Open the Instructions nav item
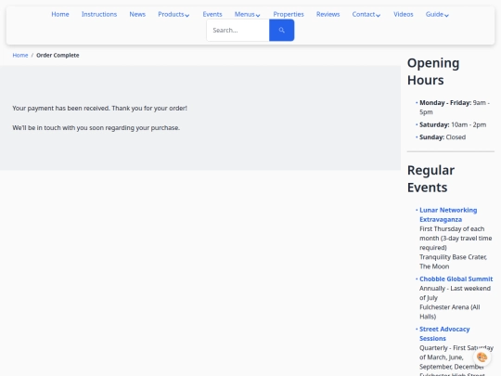501x376 pixels. tap(99, 14)
